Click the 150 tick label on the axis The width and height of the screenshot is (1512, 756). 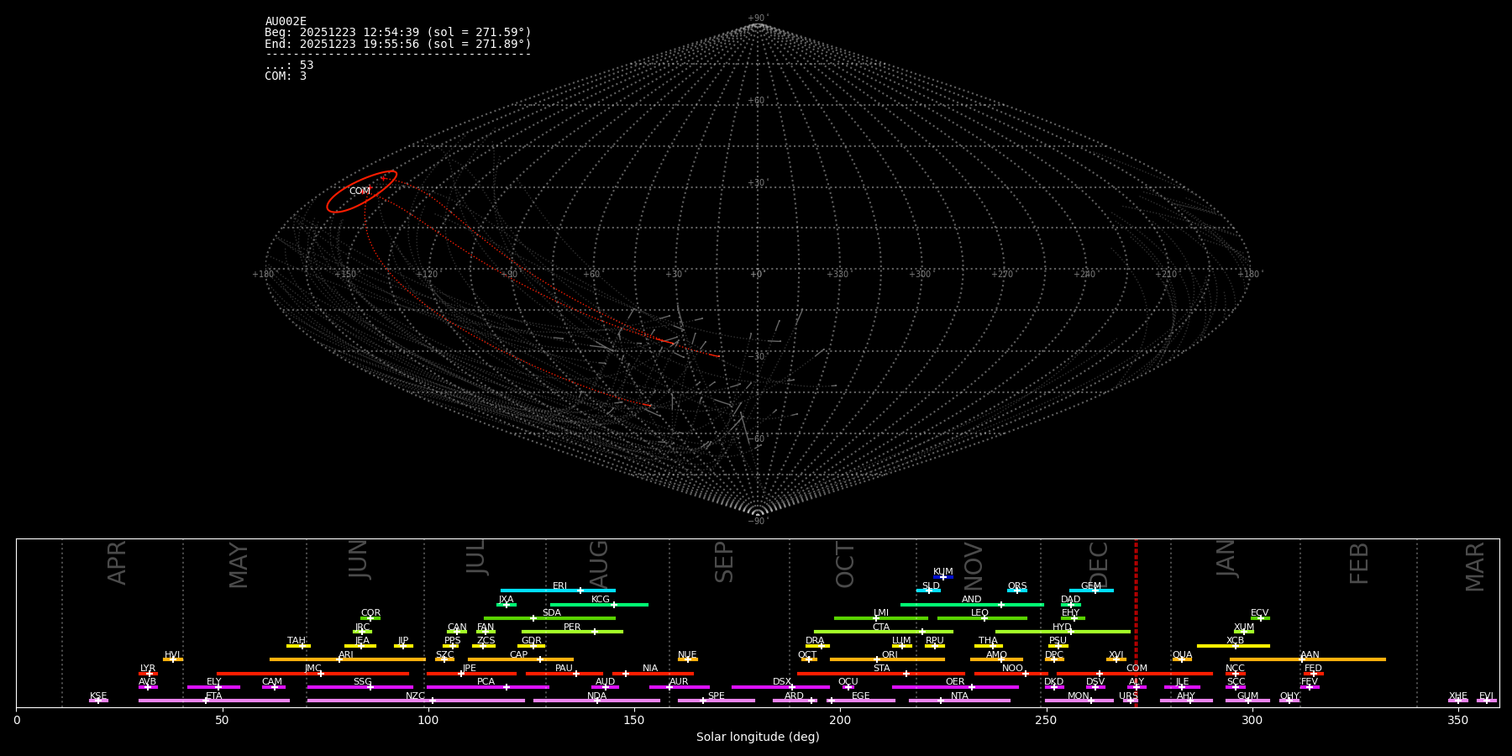coord(634,720)
